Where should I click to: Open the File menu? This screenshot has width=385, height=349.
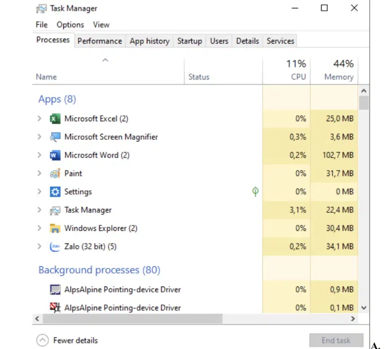(41, 25)
